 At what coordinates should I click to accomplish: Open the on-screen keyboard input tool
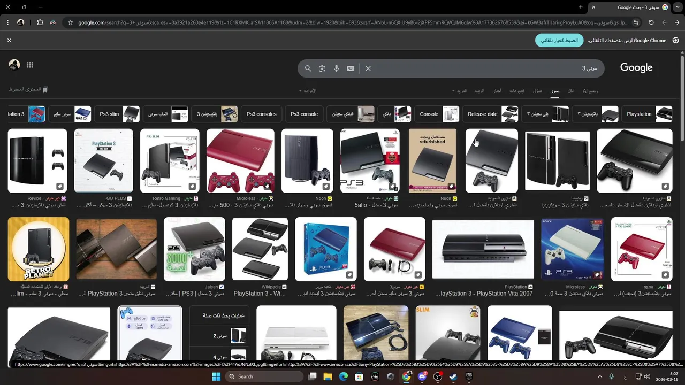351,68
